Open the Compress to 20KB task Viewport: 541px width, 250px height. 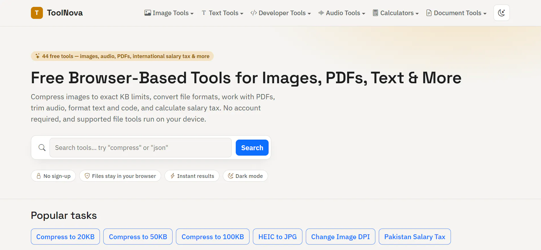tap(65, 237)
